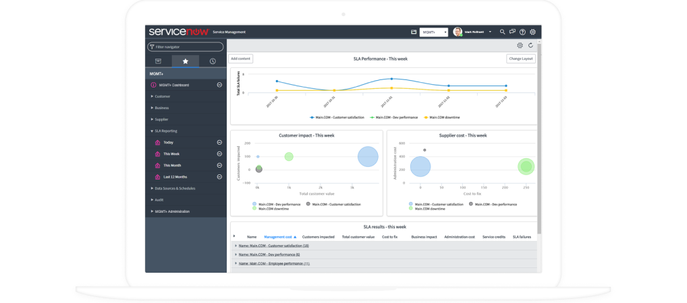Screen dimensions: 687x303
Task: Expand the Customer navigator section
Action: click(x=161, y=96)
